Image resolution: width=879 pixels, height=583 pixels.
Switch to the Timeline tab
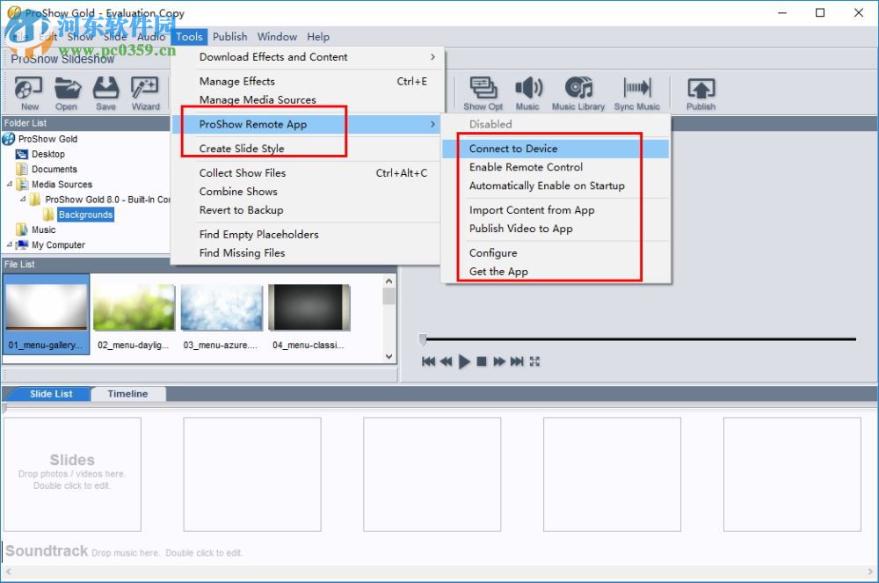(x=127, y=394)
